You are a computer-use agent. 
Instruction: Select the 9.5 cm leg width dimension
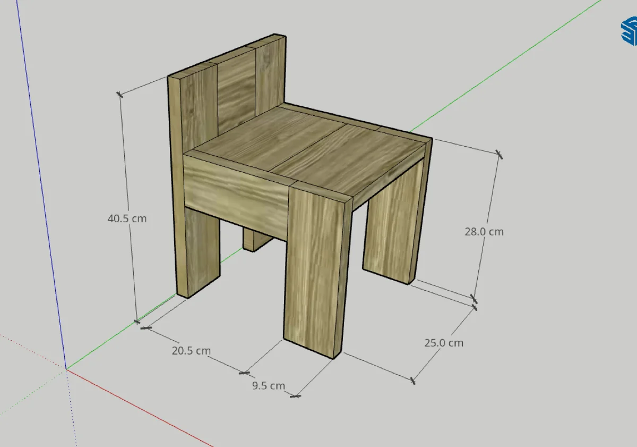click(269, 386)
